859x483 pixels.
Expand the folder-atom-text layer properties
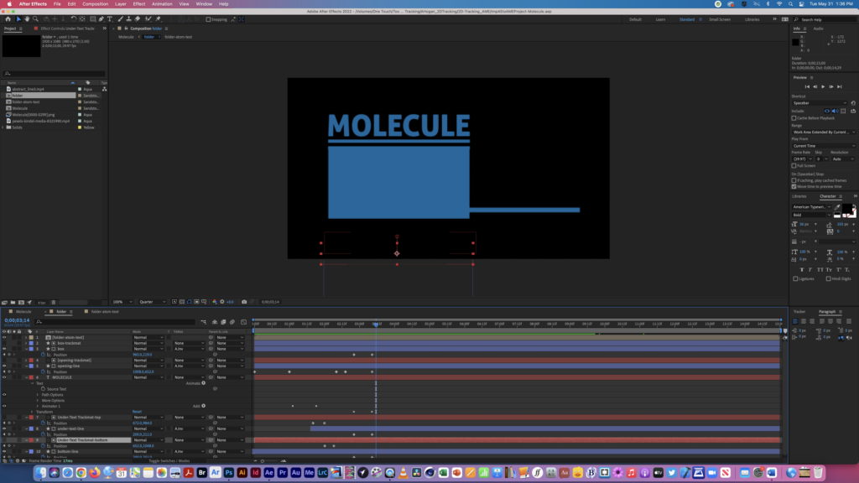tap(26, 337)
